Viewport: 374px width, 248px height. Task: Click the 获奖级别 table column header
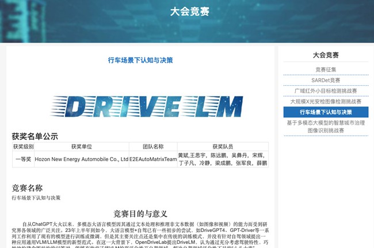[x=23, y=147]
